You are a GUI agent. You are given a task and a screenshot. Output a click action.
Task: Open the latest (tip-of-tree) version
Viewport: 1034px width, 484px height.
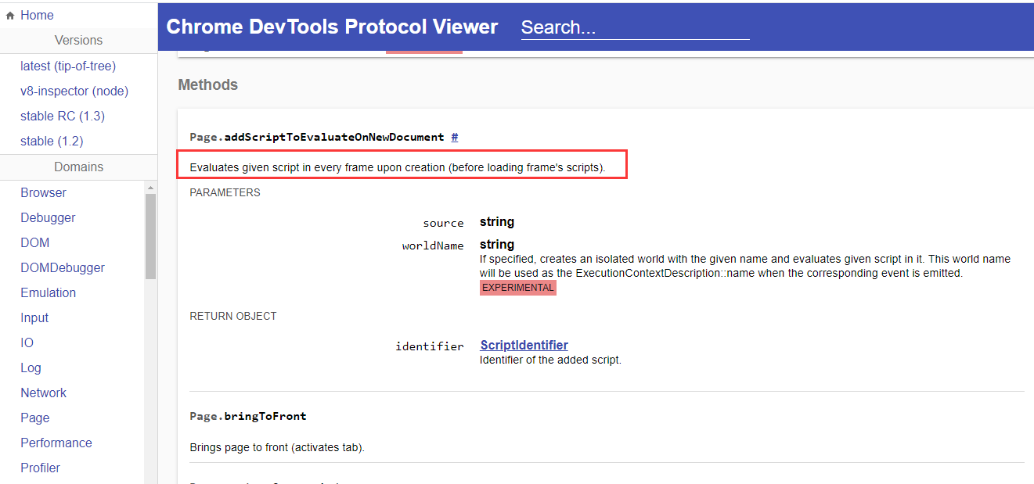(x=68, y=66)
